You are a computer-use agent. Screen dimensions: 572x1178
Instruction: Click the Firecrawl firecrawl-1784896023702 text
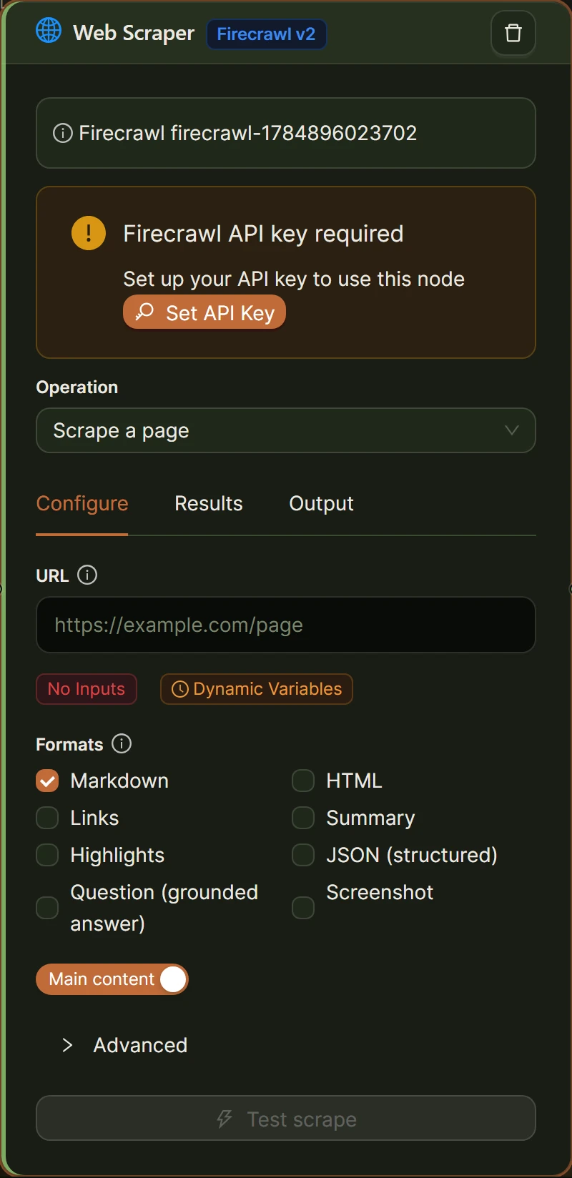click(x=247, y=133)
